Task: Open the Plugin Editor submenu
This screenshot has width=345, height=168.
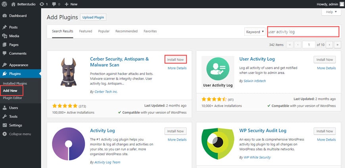Action: pyautogui.click(x=13, y=98)
